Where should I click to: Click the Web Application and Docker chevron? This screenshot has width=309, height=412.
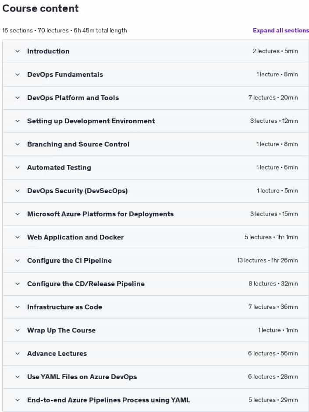(x=18, y=237)
